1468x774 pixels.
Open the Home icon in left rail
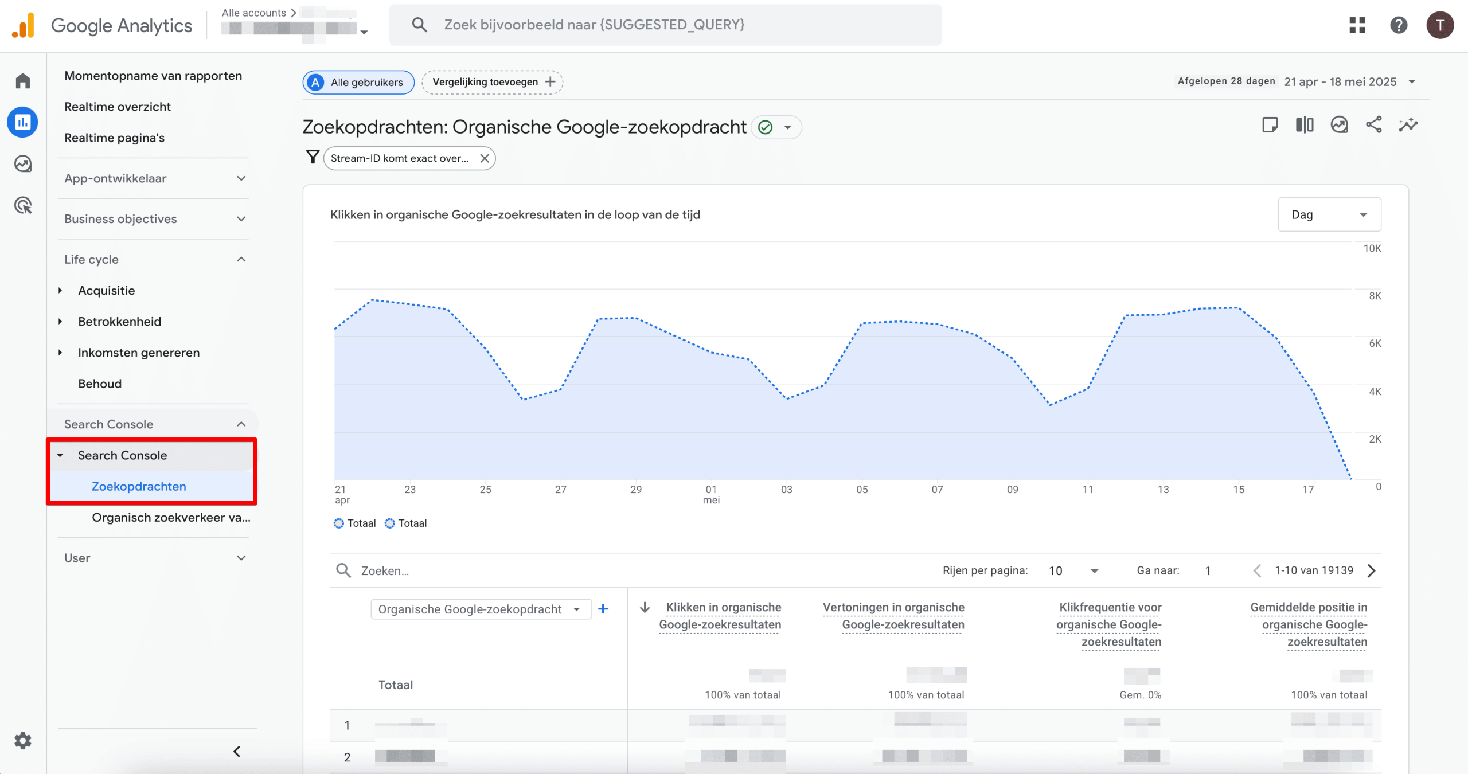[23, 81]
